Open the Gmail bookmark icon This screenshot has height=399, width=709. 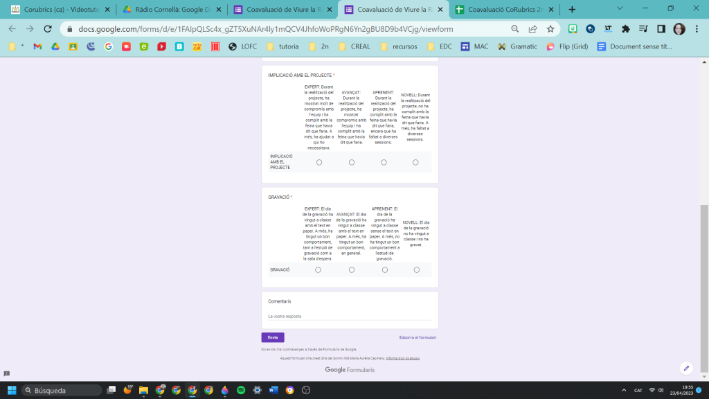(x=37, y=46)
